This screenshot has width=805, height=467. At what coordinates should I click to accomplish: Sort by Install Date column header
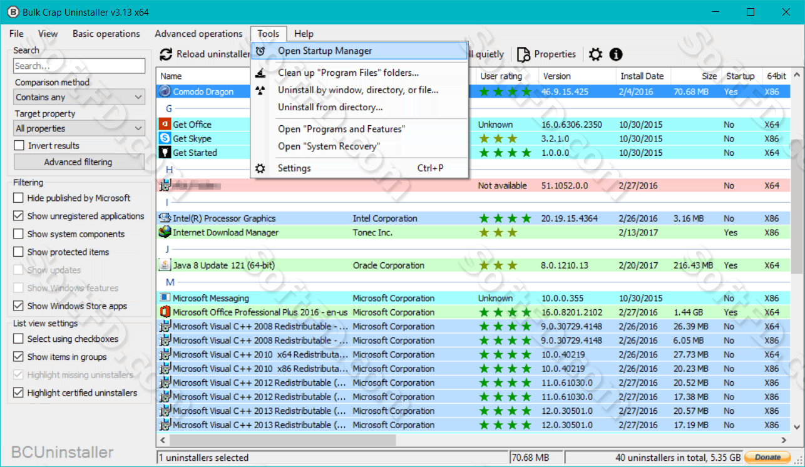click(x=642, y=76)
